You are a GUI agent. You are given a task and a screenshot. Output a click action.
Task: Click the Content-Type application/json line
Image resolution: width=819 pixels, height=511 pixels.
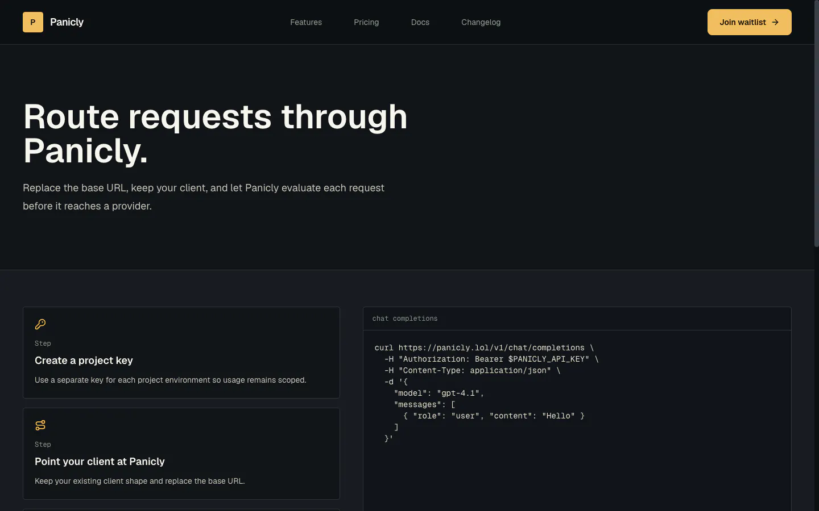coord(472,370)
